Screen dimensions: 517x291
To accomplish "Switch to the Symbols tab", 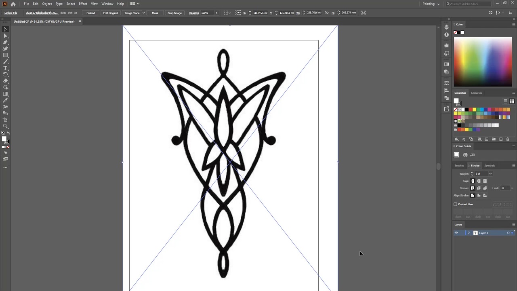I will [x=490, y=166].
